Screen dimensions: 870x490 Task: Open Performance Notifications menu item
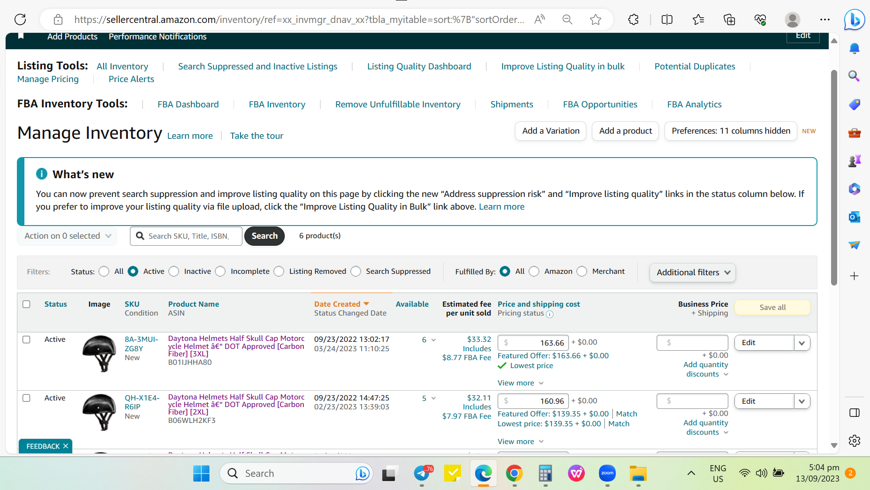tap(158, 37)
